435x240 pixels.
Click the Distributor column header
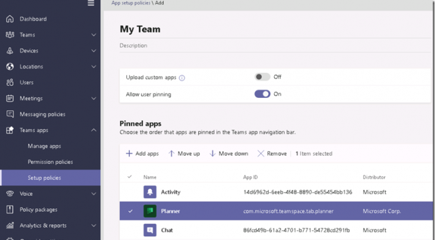[x=374, y=177]
